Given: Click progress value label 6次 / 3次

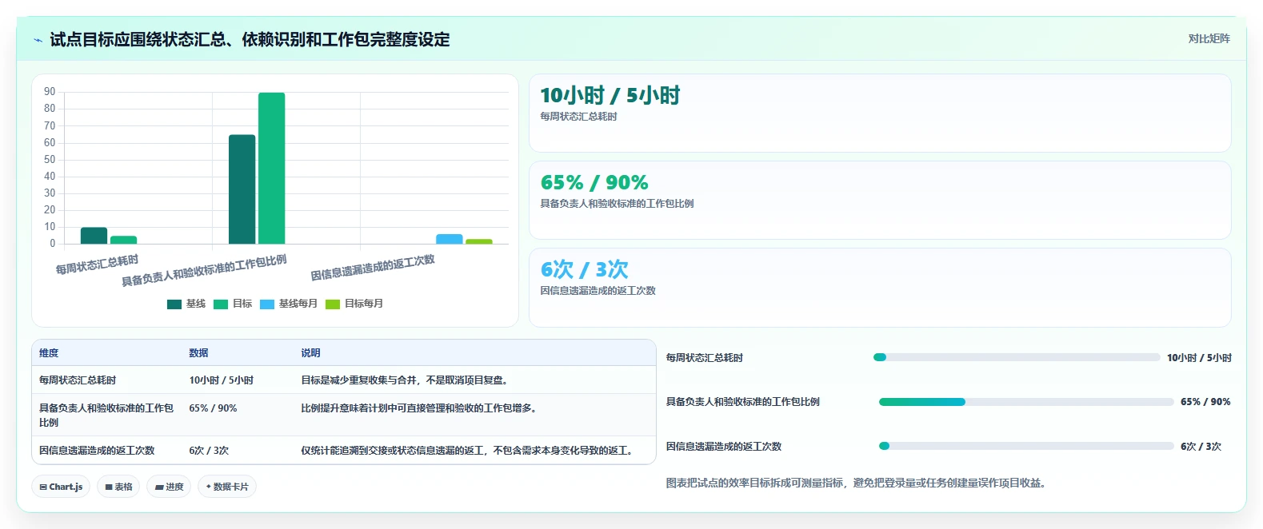Looking at the screenshot, I should click(x=1201, y=447).
